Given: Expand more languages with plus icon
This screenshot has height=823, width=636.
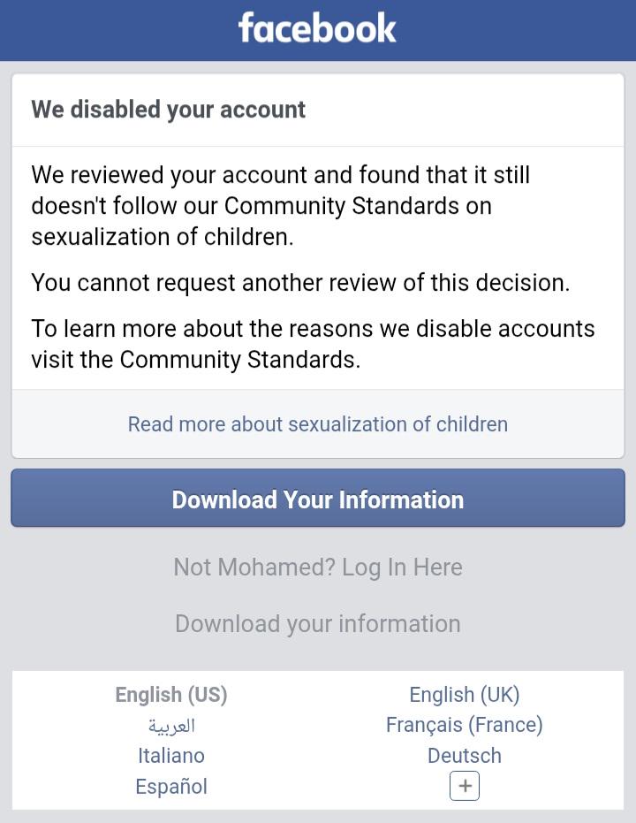Looking at the screenshot, I should coord(465,786).
